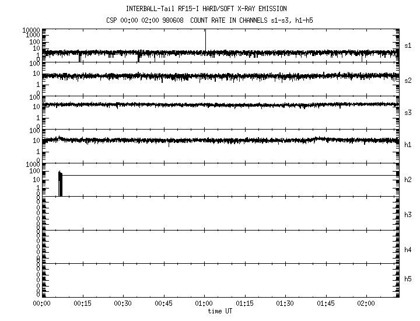
Task: Click the INTERBALL-Tail RF15-I plot title
Action: point(206,9)
